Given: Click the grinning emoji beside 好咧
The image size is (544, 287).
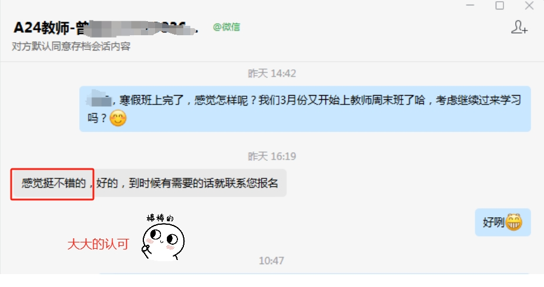Looking at the screenshot, I should (513, 222).
